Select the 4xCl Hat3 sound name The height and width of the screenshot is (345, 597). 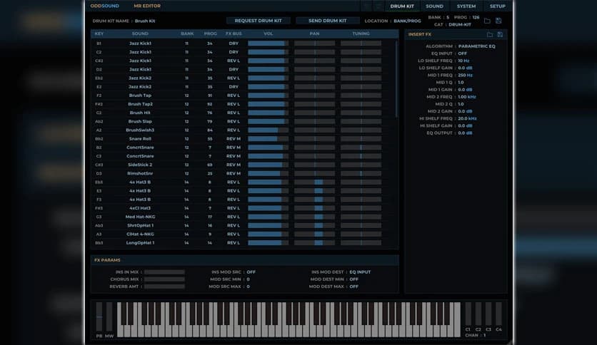tap(140, 208)
